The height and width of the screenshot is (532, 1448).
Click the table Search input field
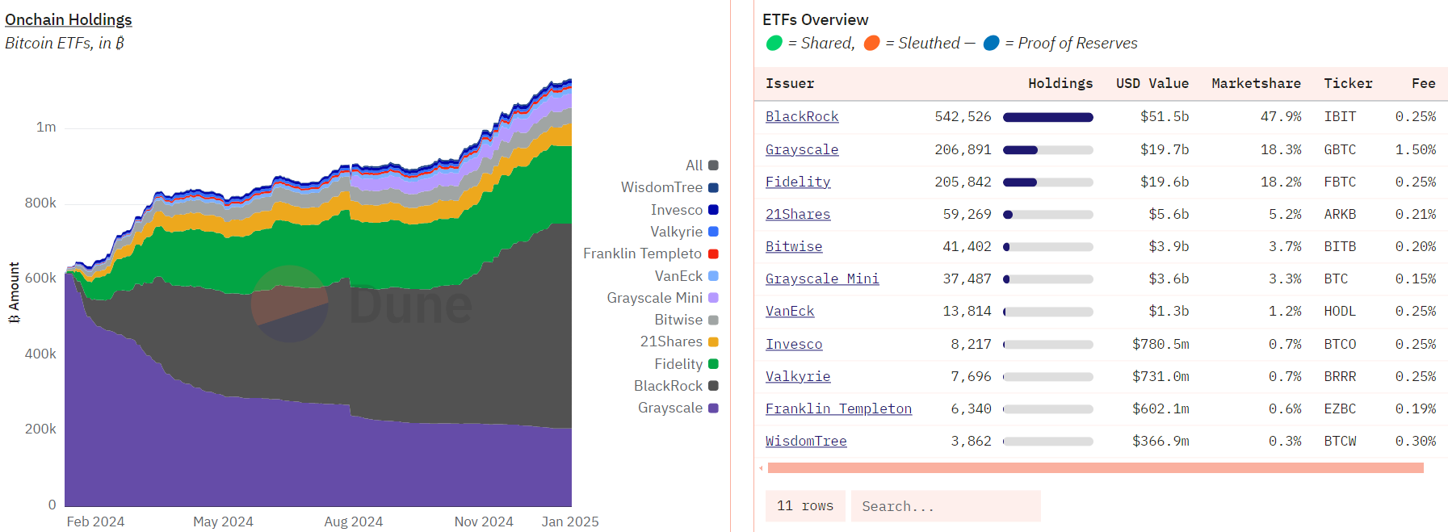click(x=945, y=506)
